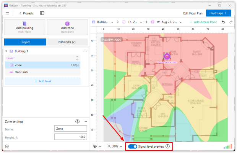Edit the zone Height field
This screenshot has height=153, width=237.
point(71,137)
